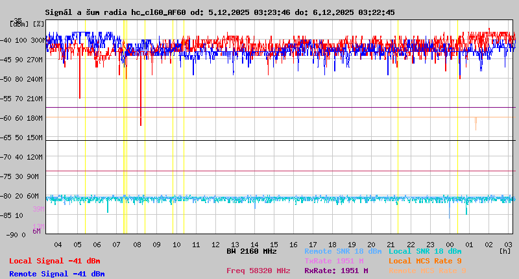Click the thick yellow vertical marker line
The height and width of the screenshot is (279, 519).
click(124, 130)
